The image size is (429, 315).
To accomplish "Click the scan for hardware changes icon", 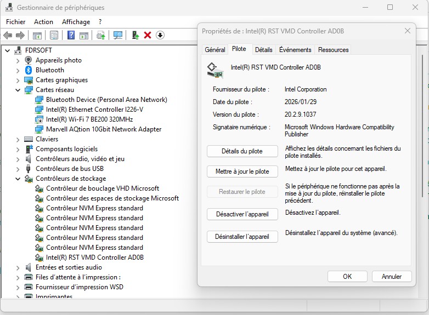I will tap(118, 35).
